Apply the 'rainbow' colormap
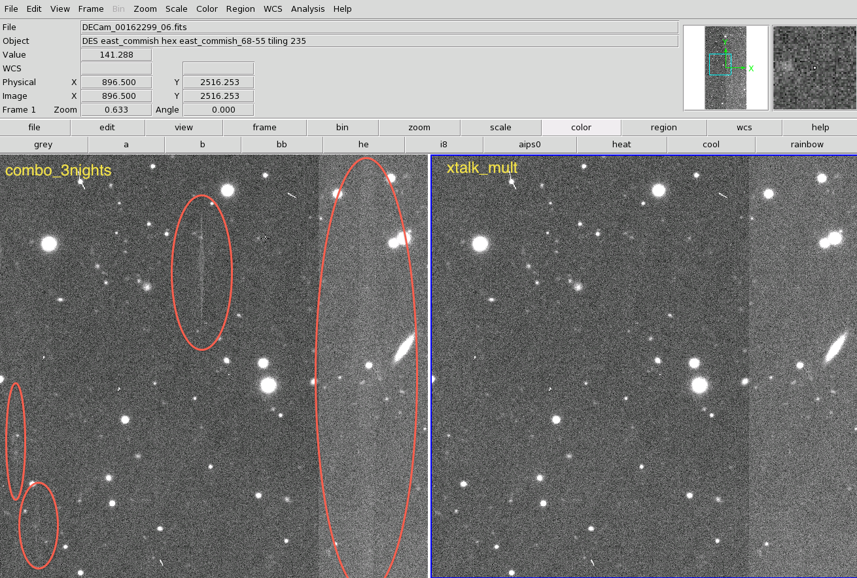Viewport: 857px width, 578px height. pos(807,145)
